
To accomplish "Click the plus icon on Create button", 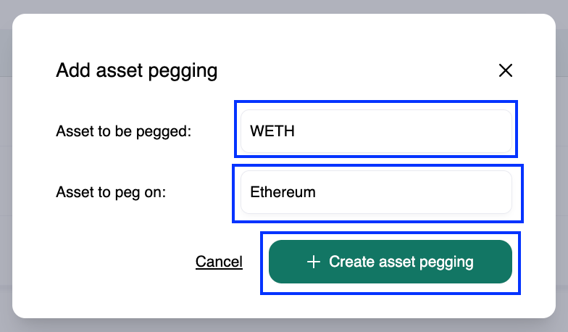I will coord(314,262).
